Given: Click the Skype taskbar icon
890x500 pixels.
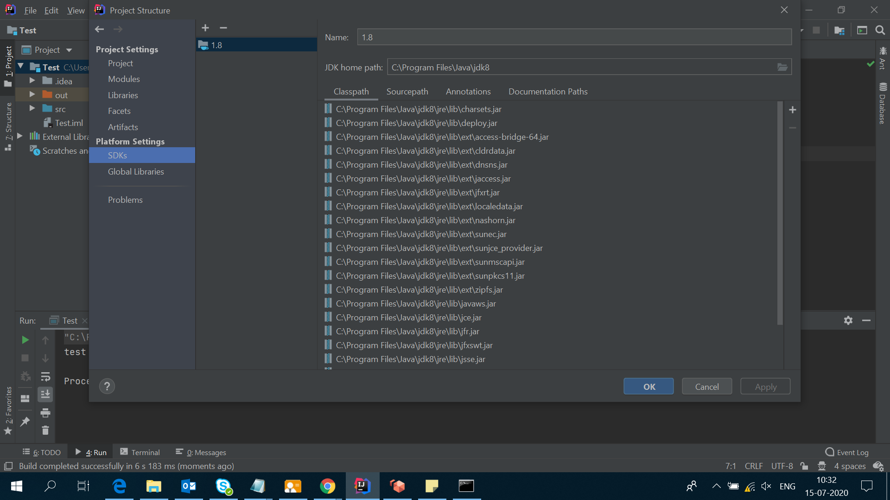Looking at the screenshot, I should pyautogui.click(x=223, y=486).
